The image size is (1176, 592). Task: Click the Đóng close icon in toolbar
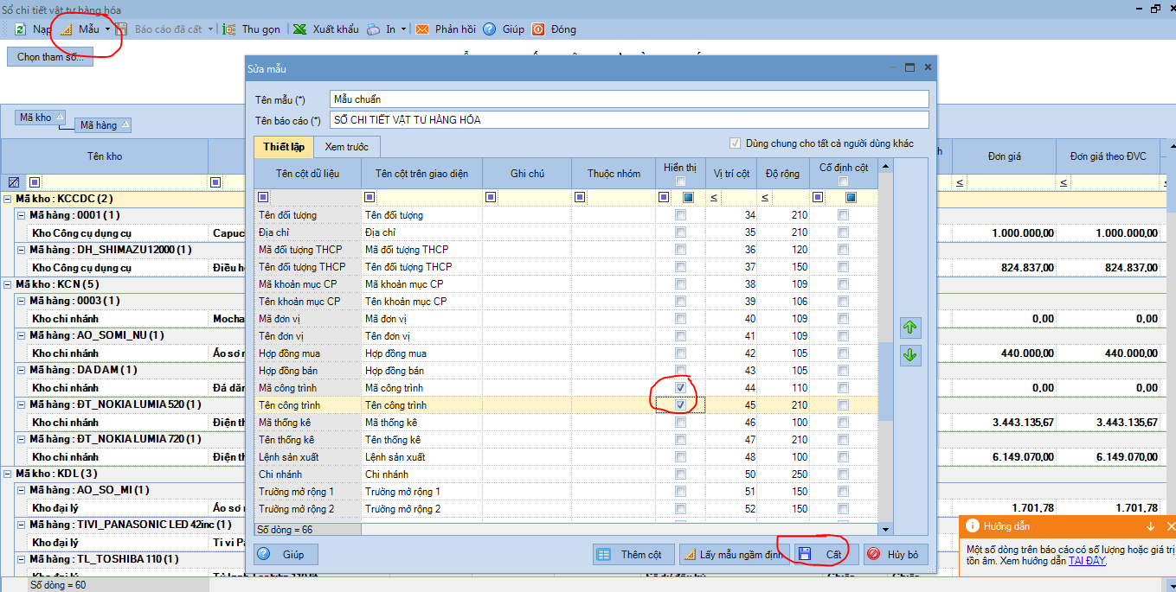click(x=538, y=29)
